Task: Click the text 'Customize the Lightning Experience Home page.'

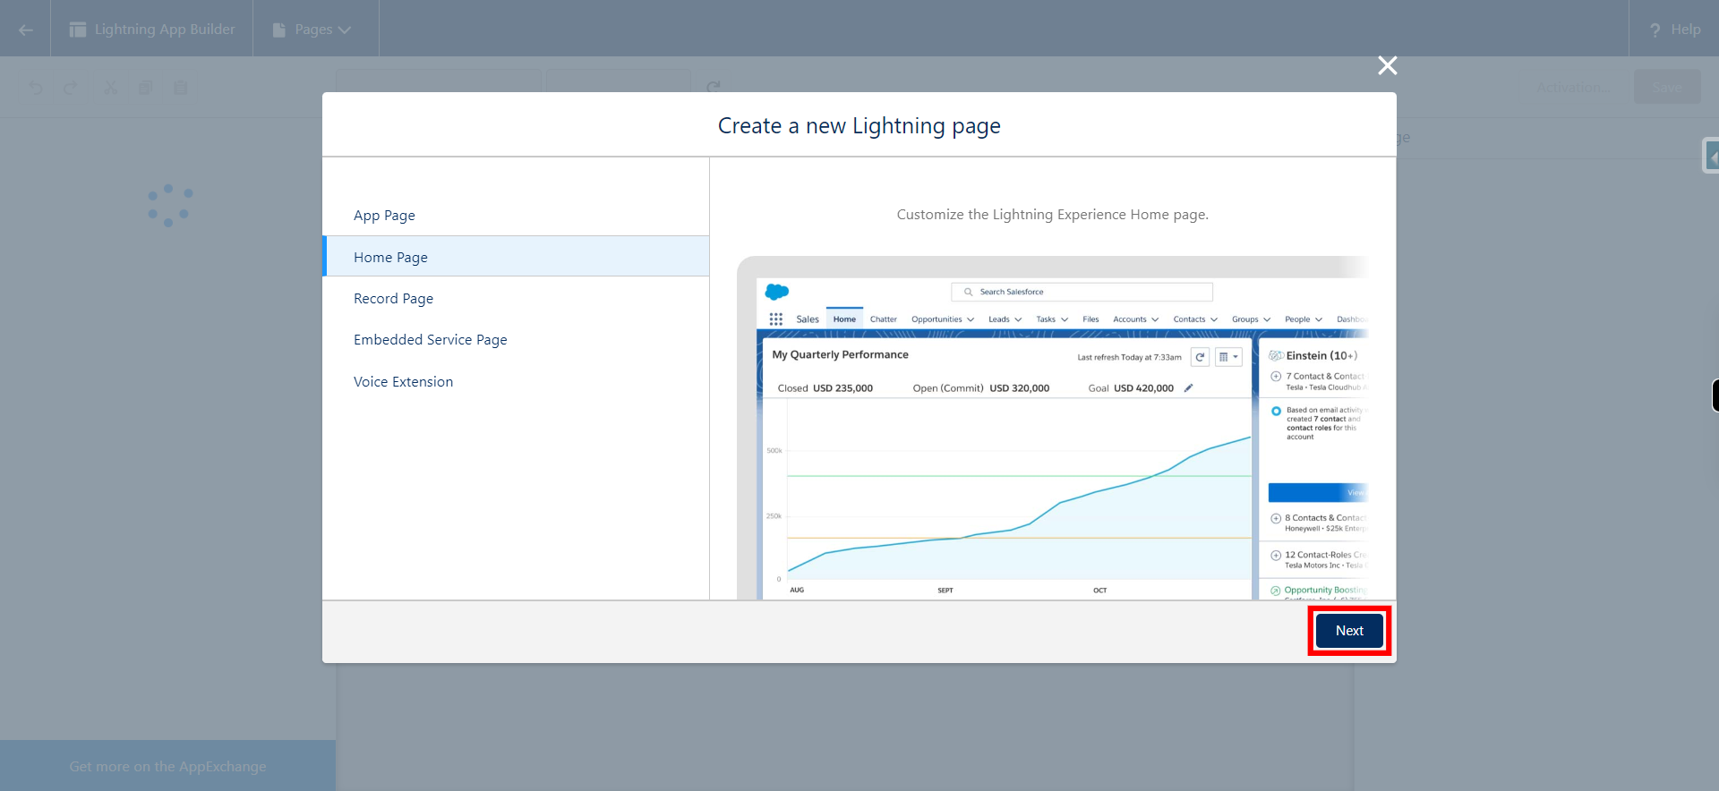Action: (x=1053, y=215)
